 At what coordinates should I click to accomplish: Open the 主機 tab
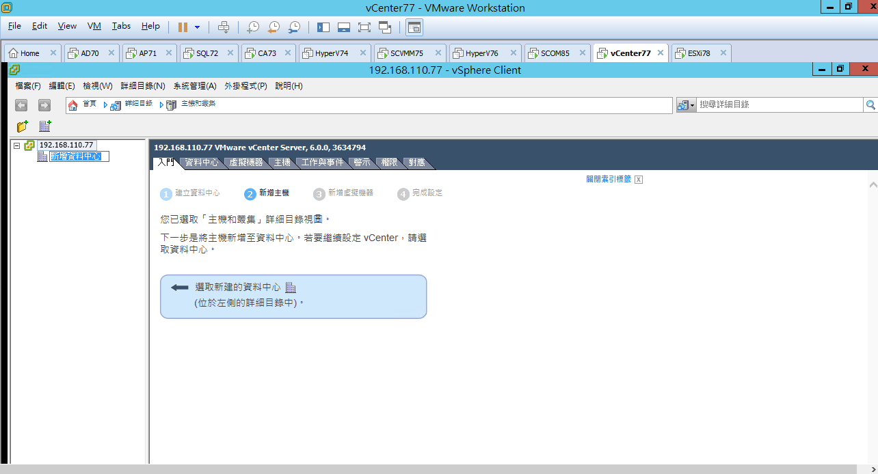click(282, 163)
